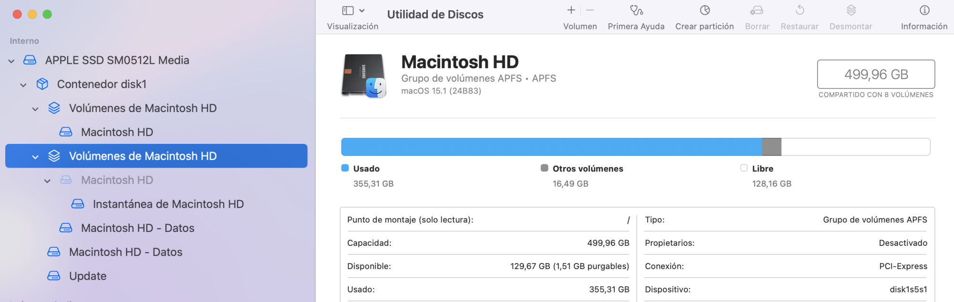Click the 355,31 GB value under Usado
The image size is (954, 302).
click(x=373, y=184)
